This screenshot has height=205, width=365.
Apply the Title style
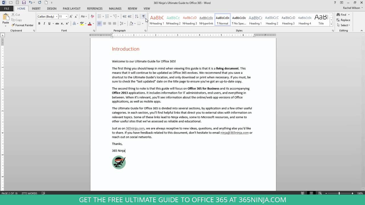321,20
